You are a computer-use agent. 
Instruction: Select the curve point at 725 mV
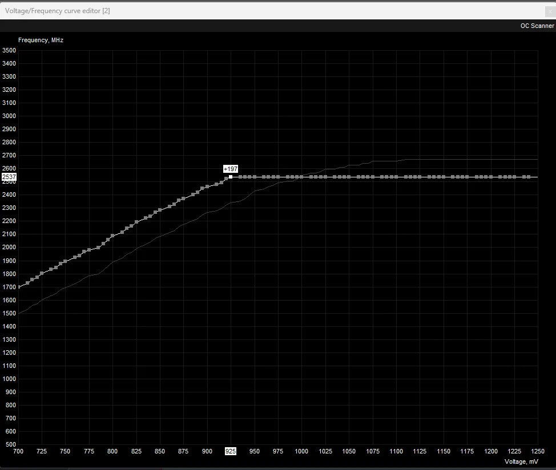[x=42, y=273]
